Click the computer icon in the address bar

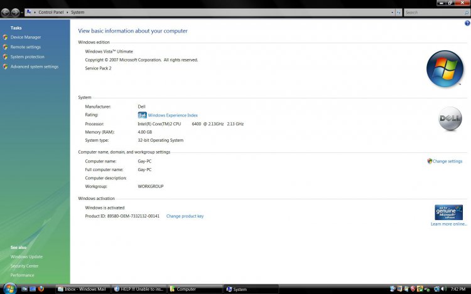[x=29, y=12]
